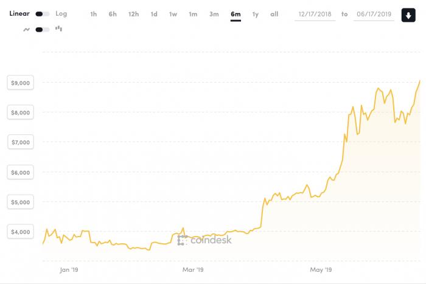Click the CoinDesk watermark logo

pyautogui.click(x=204, y=240)
